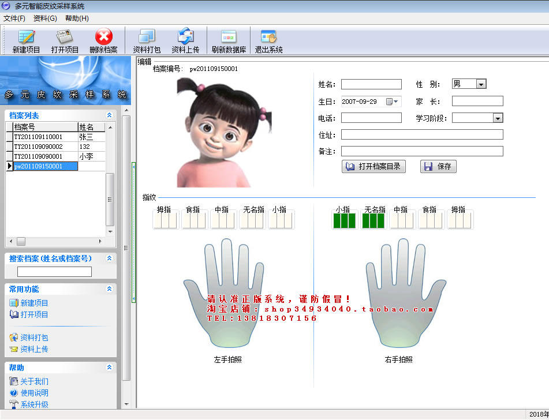Open the 打开项目 toolbar icon

(65, 41)
